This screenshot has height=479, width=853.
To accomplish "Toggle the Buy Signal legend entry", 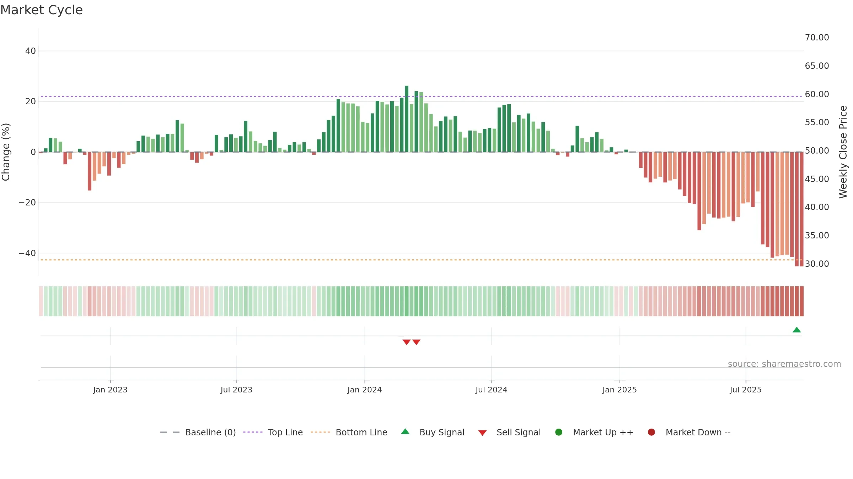I will point(433,432).
